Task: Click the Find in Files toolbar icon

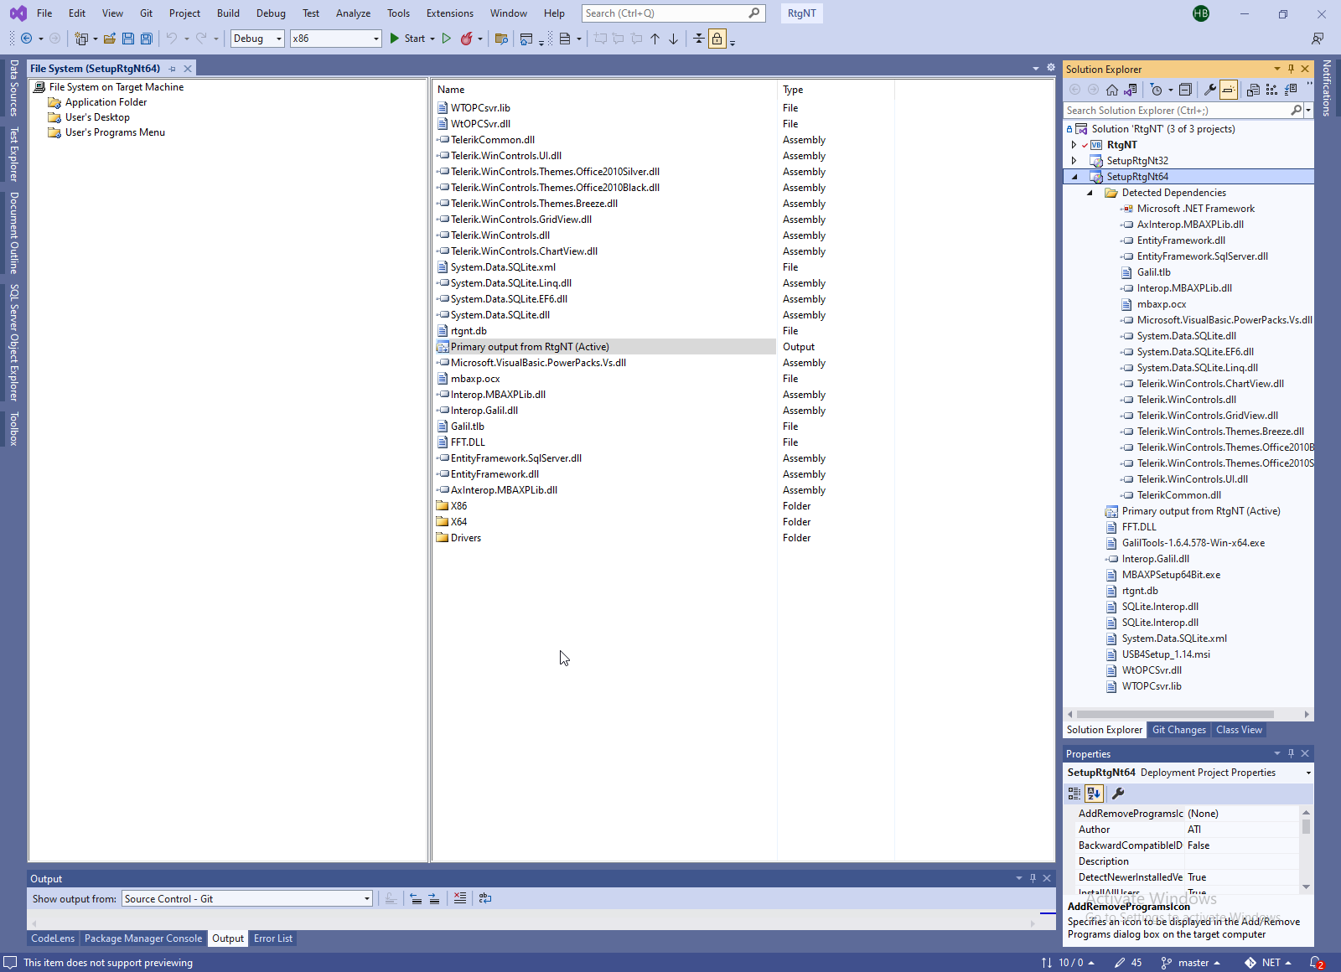Action: (x=502, y=39)
